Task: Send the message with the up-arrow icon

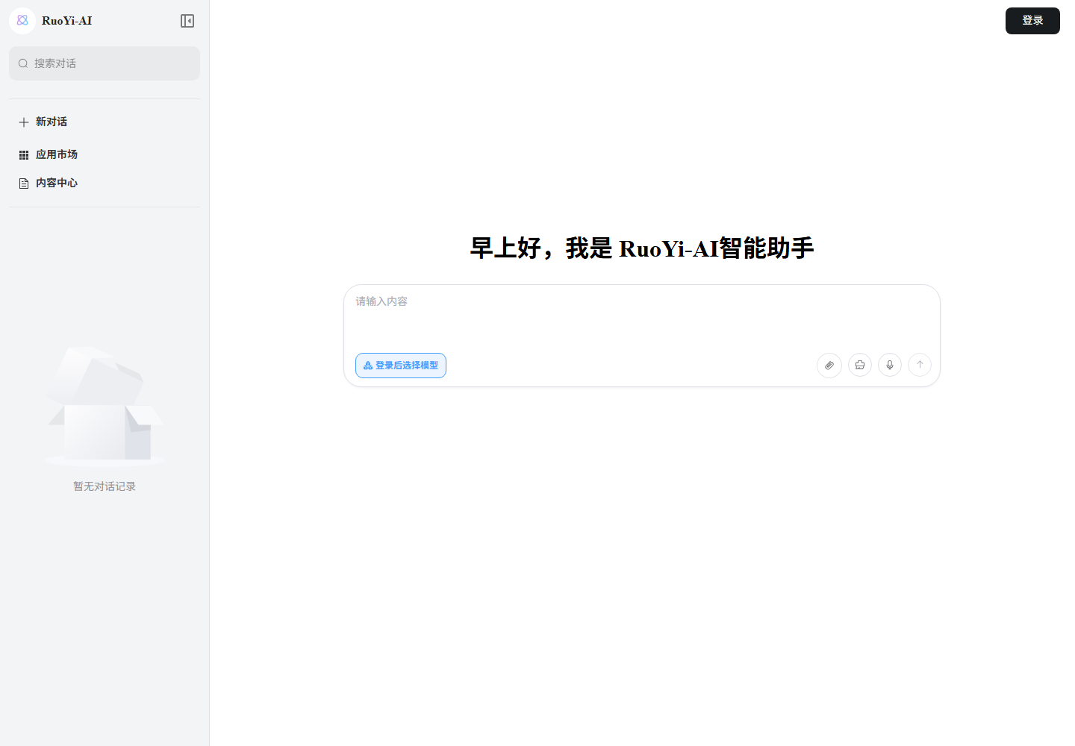Action: (x=920, y=365)
